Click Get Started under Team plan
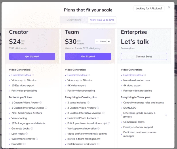 tap(88, 56)
